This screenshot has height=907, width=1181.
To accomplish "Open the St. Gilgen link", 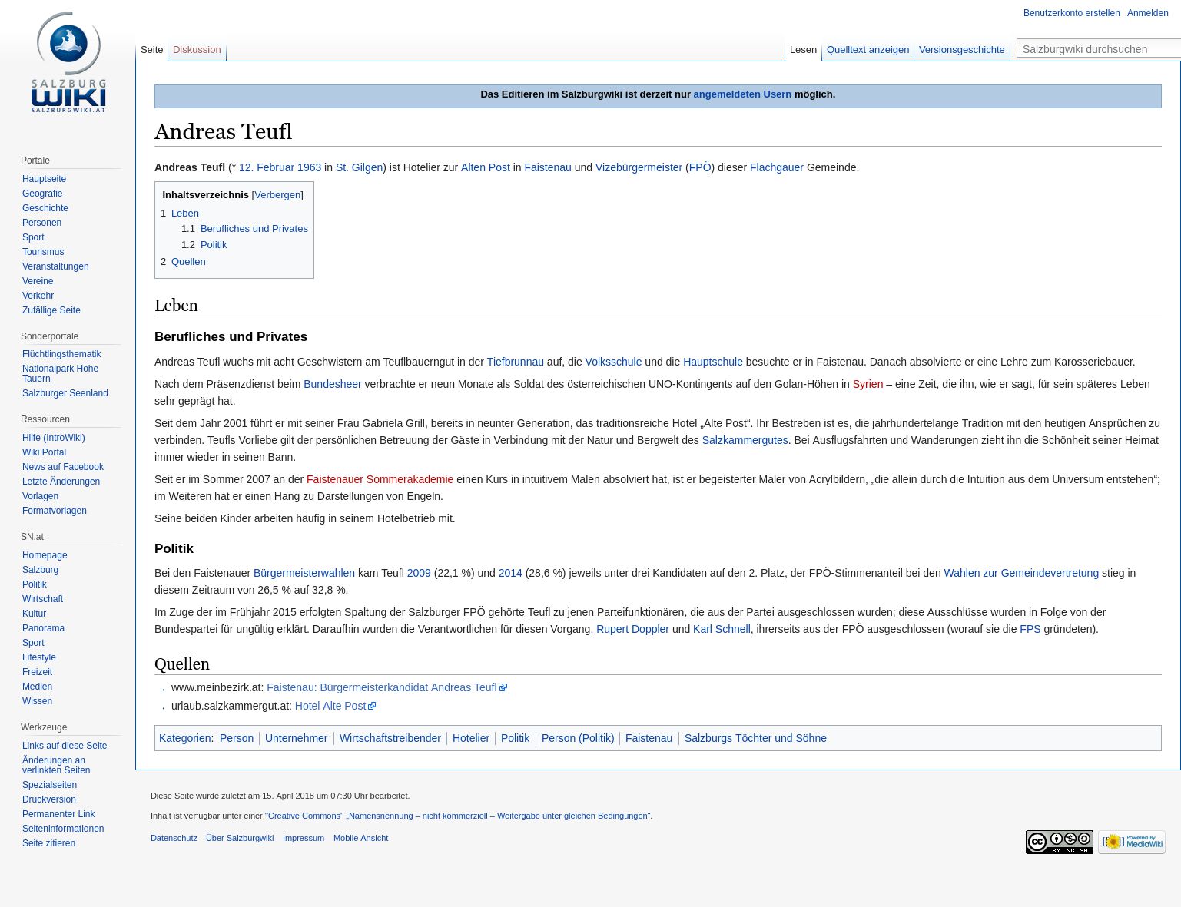I will tap(359, 167).
